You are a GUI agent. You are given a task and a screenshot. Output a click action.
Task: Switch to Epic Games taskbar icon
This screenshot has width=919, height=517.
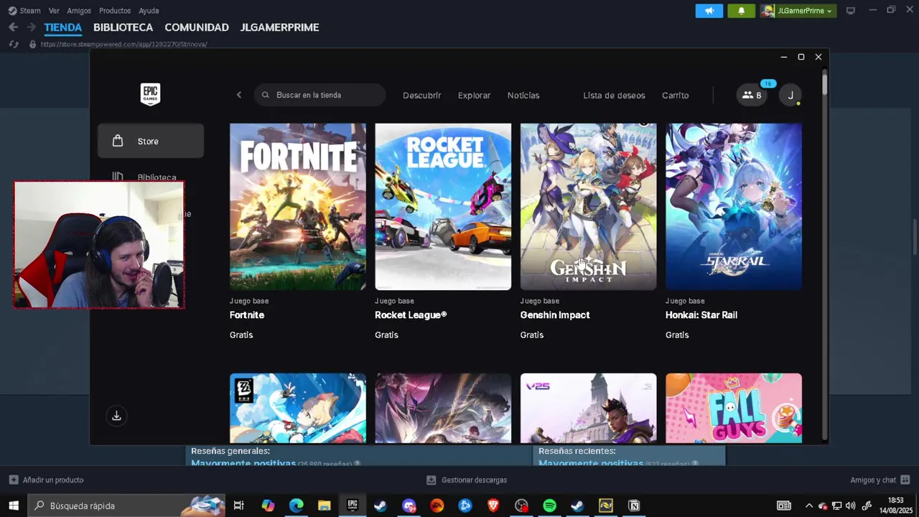(353, 506)
